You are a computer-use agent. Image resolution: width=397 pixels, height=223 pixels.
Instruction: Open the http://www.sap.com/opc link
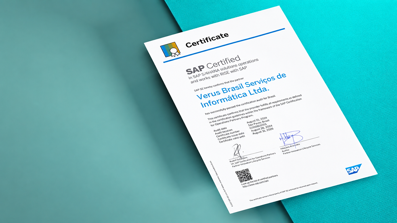coord(255,183)
